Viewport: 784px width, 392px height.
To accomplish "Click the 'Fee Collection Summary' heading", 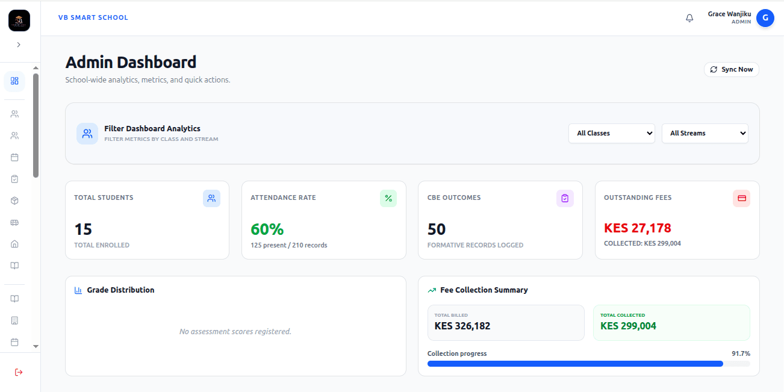I will (484, 290).
